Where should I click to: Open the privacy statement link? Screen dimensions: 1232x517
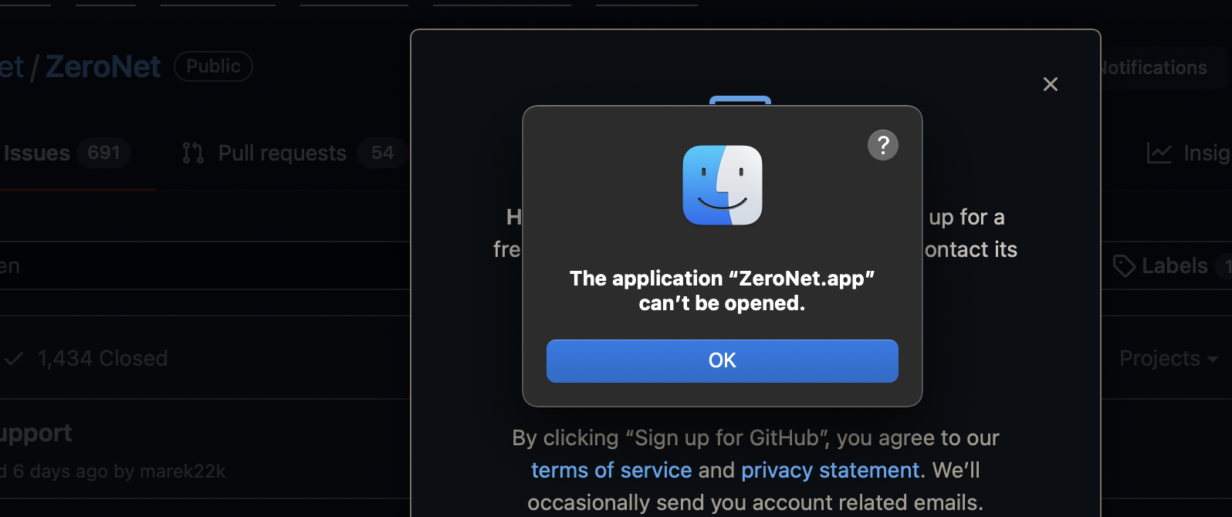pyautogui.click(x=829, y=470)
